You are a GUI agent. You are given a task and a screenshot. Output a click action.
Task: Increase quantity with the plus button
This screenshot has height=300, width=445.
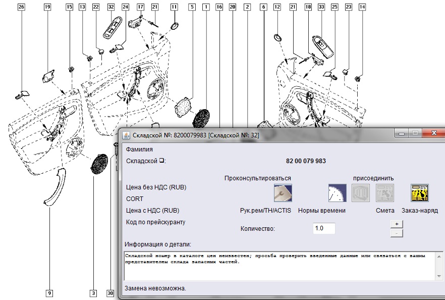[397, 224]
